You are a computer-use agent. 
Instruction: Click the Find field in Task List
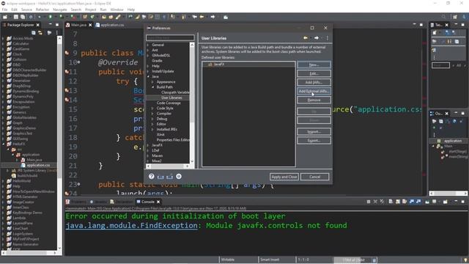[x=440, y=65]
